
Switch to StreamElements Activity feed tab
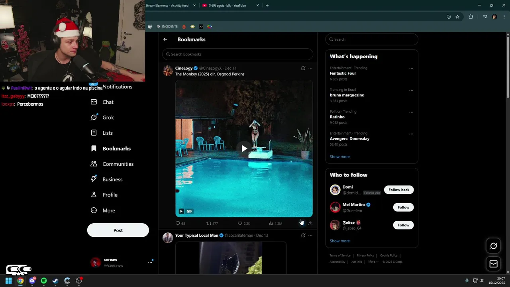[167, 6]
